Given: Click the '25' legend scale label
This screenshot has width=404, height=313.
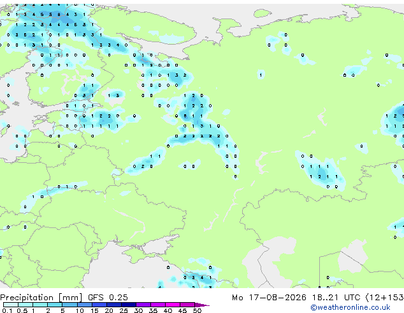Looking at the screenshot, I should pyautogui.click(x=124, y=310).
